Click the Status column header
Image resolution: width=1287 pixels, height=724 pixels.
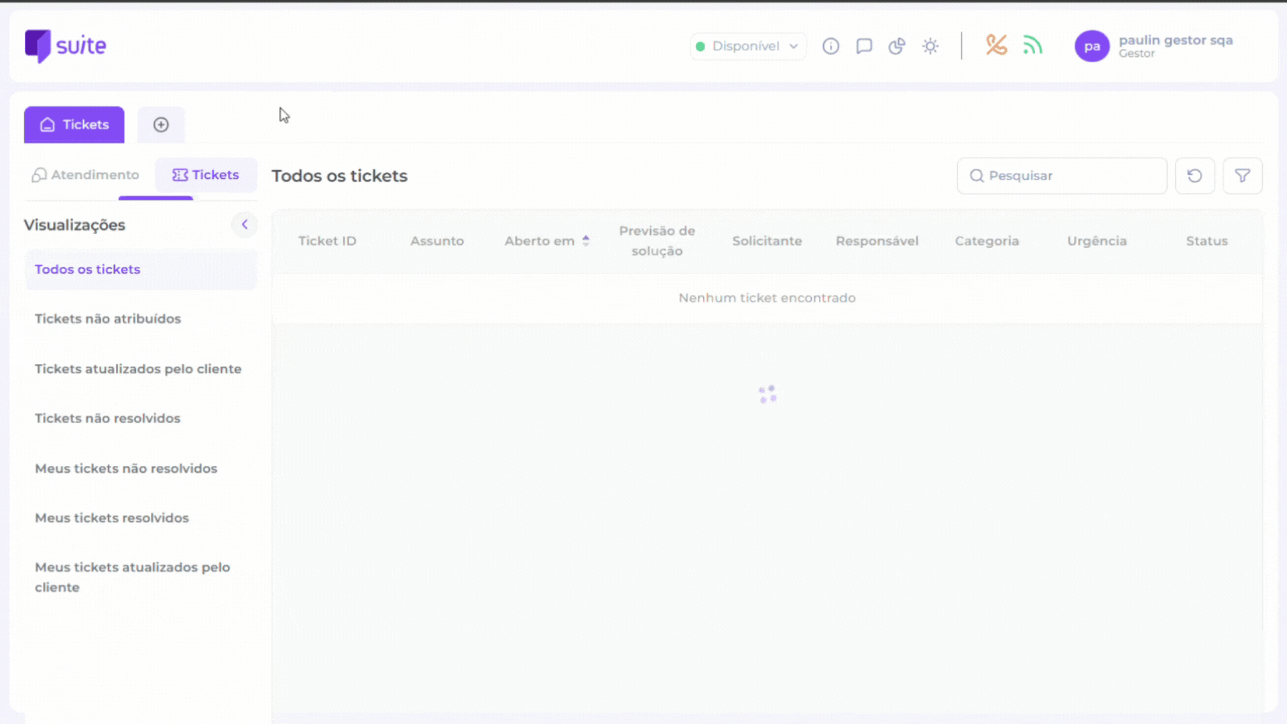pos(1207,241)
